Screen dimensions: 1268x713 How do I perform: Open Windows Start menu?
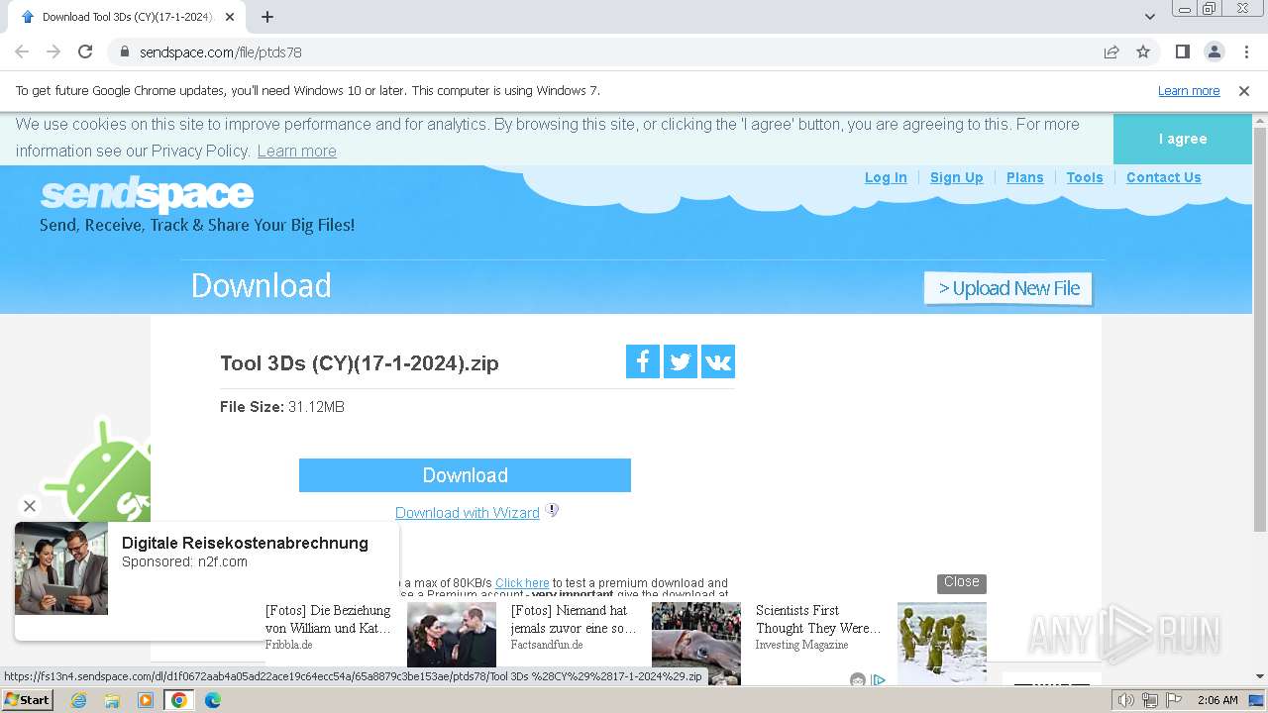click(x=28, y=700)
